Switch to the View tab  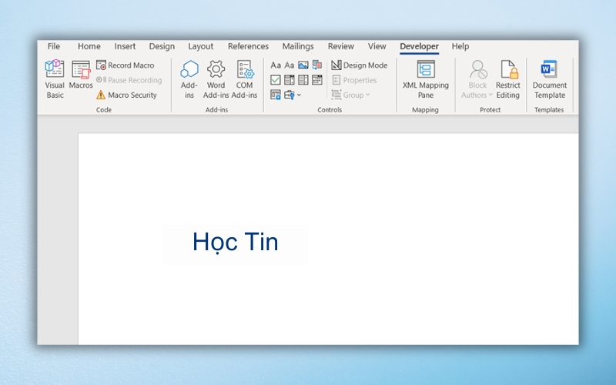(x=377, y=46)
